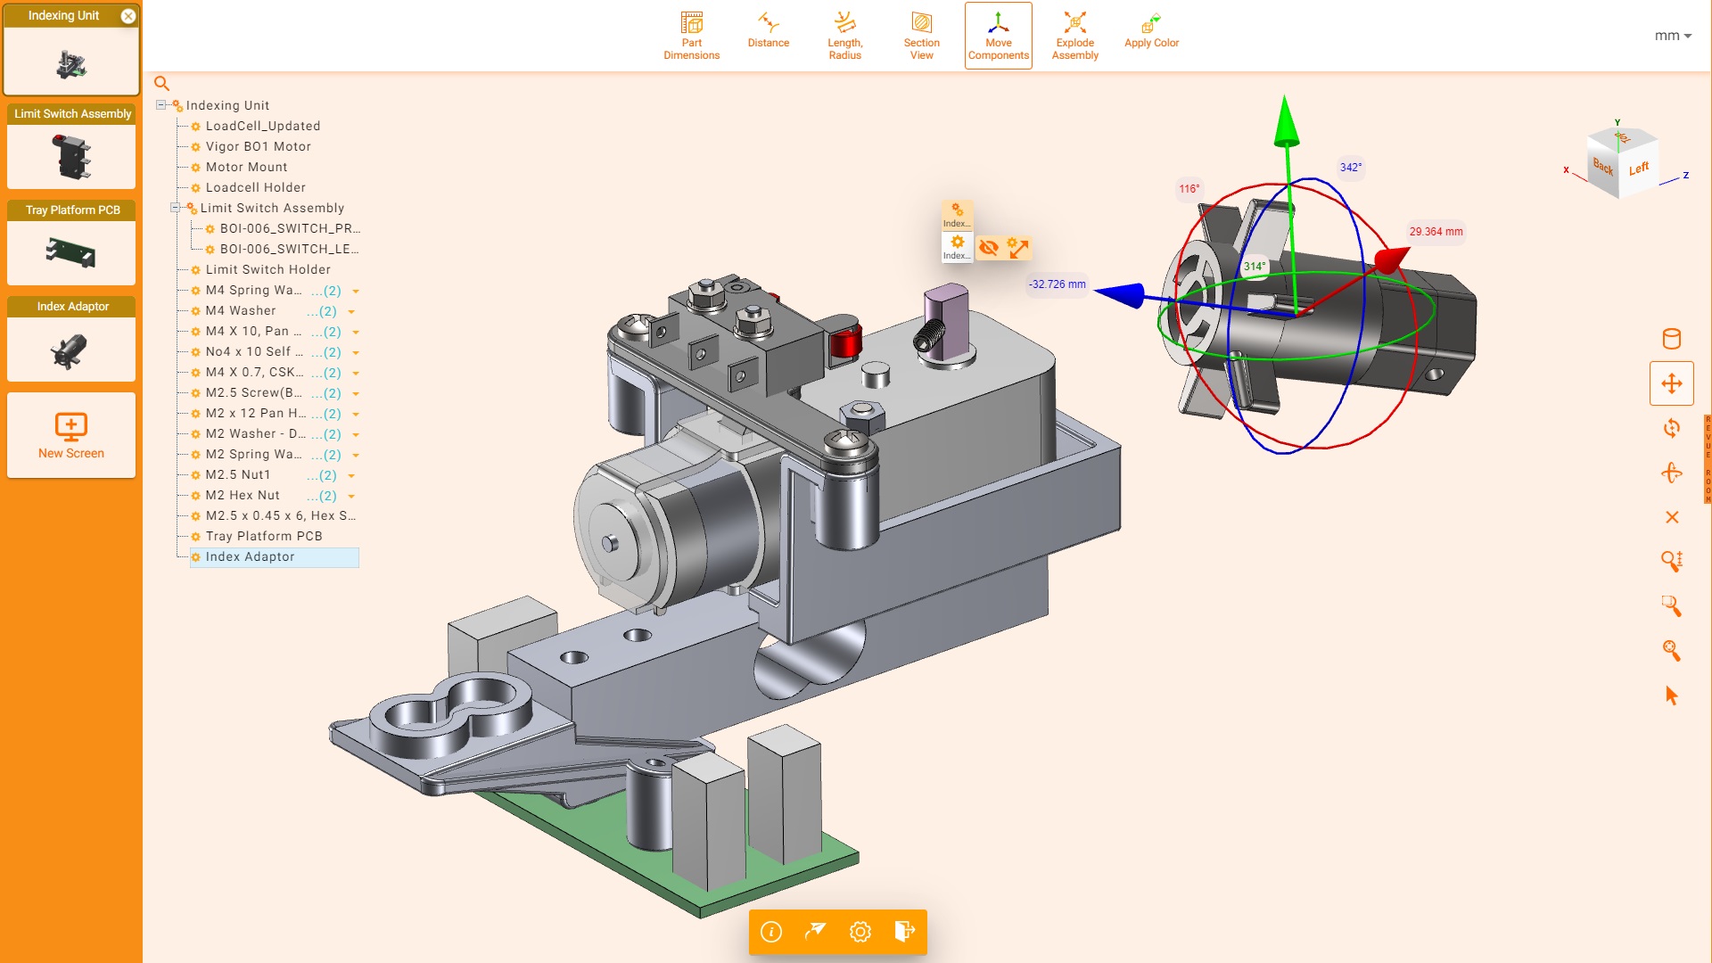The width and height of the screenshot is (1712, 963).
Task: Expand M2 x 12 Pan H instances arrow
Action: tap(356, 415)
